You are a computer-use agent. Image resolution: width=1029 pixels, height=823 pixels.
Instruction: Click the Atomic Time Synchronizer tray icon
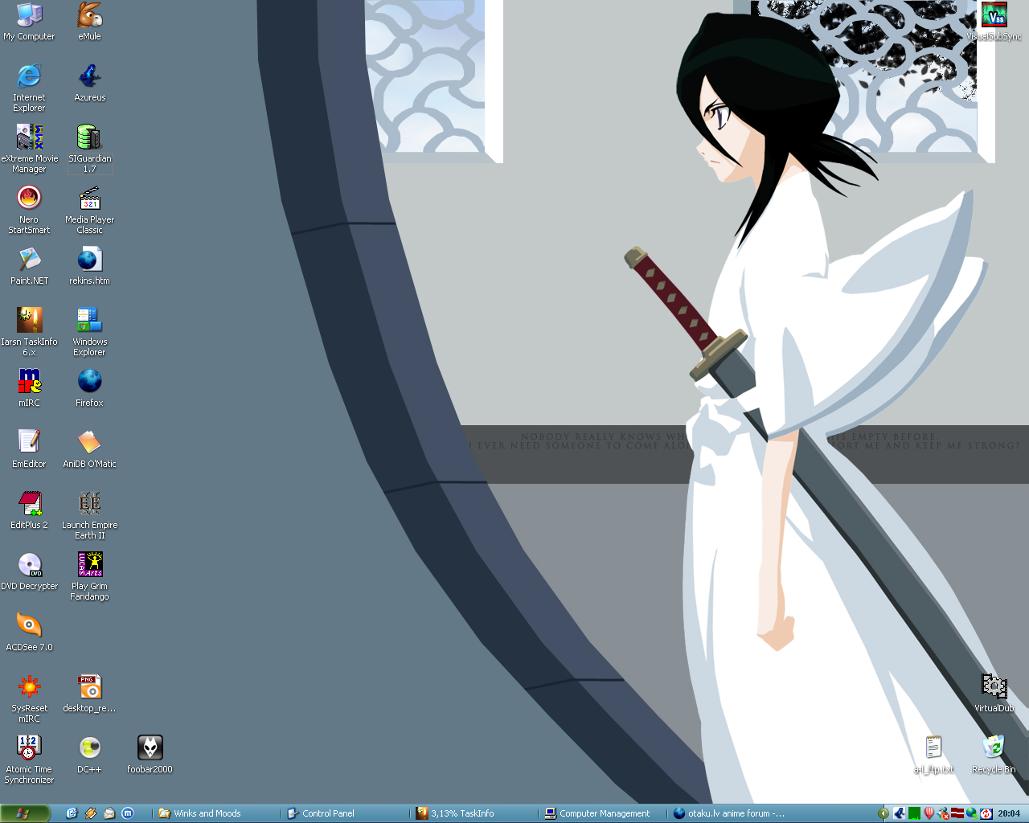pos(986,813)
